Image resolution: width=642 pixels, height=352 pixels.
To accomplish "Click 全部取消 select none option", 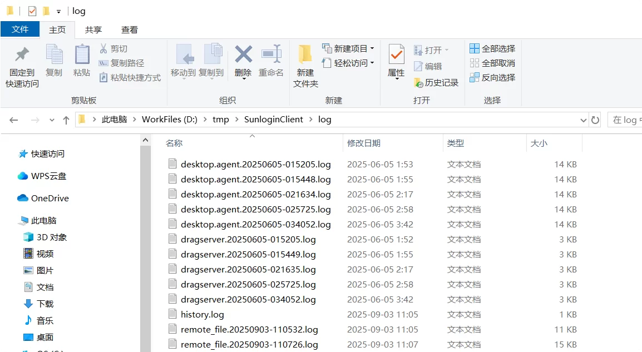I will [x=492, y=63].
